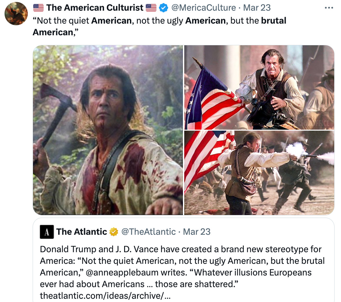Open the @MericaCulture handle link

(204, 8)
